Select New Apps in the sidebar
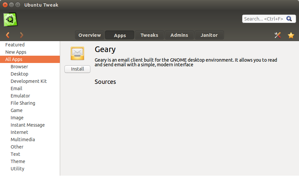This screenshot has height=177, width=299. click(x=30, y=52)
